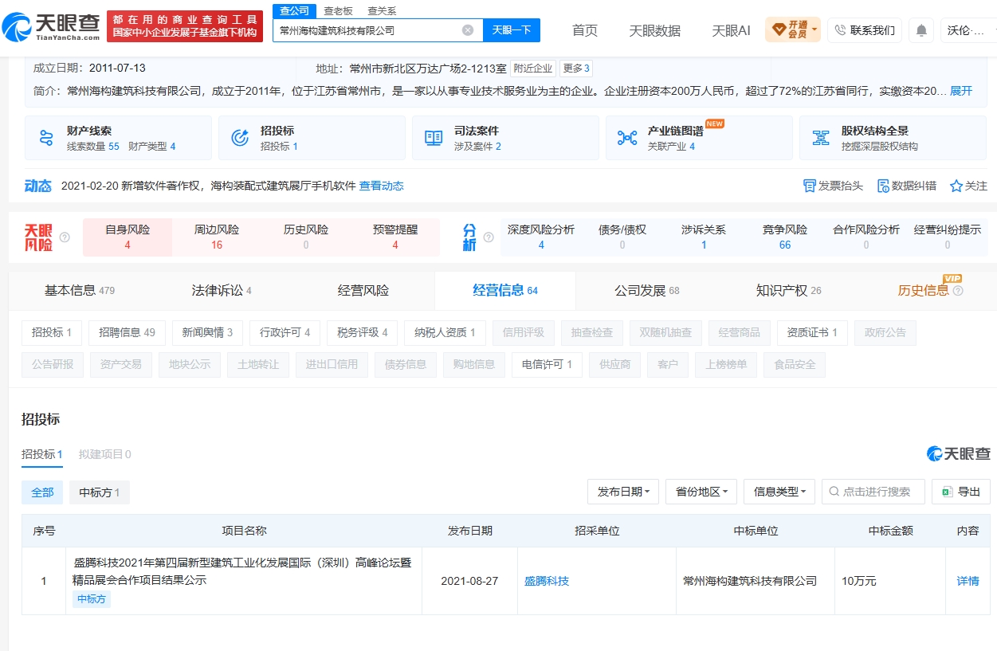Click the notification bell icon
This screenshot has width=997, height=651.
[921, 30]
